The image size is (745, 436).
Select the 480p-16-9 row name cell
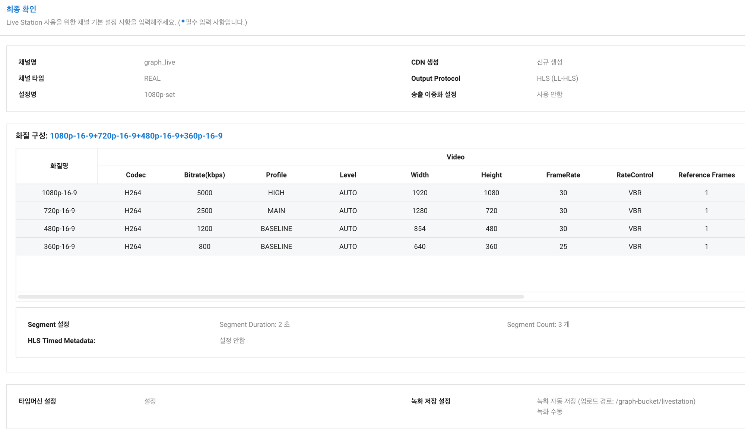(59, 228)
